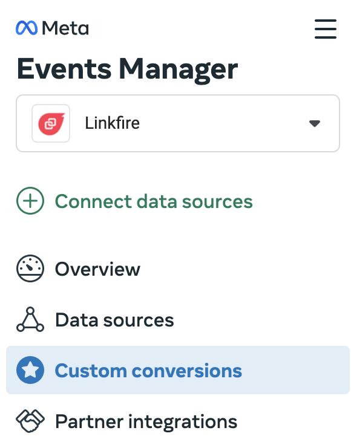Open the hamburger navigation menu
This screenshot has height=445, width=351.
tap(326, 29)
